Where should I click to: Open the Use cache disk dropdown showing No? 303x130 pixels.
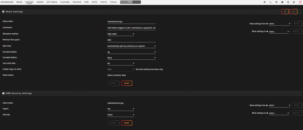pyautogui.click(x=121, y=63)
